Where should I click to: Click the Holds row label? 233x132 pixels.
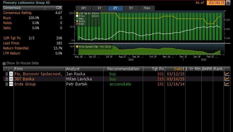point(7,23)
